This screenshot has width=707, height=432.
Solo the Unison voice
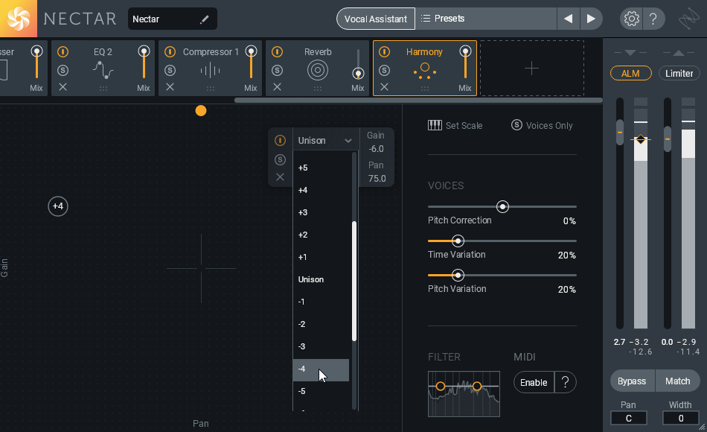click(280, 159)
